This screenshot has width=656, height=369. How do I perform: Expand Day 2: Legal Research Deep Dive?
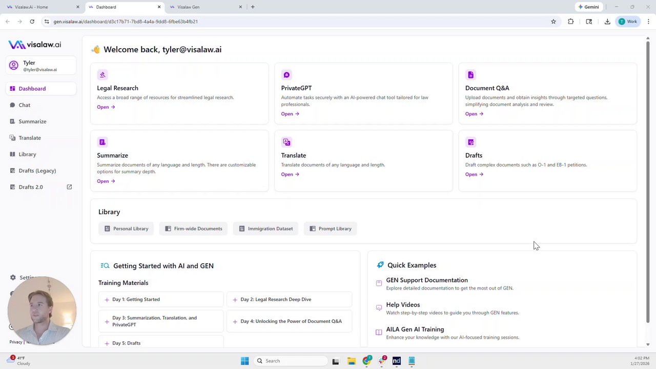click(290, 299)
